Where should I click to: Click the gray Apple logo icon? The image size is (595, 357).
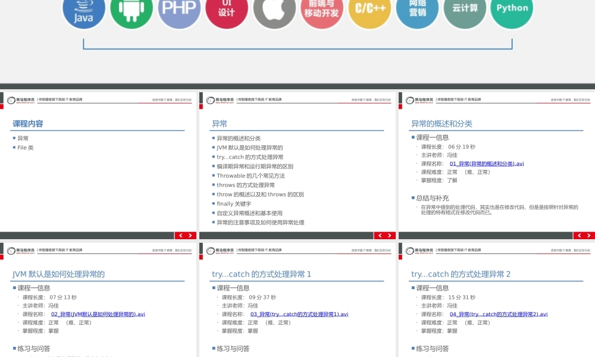274,11
